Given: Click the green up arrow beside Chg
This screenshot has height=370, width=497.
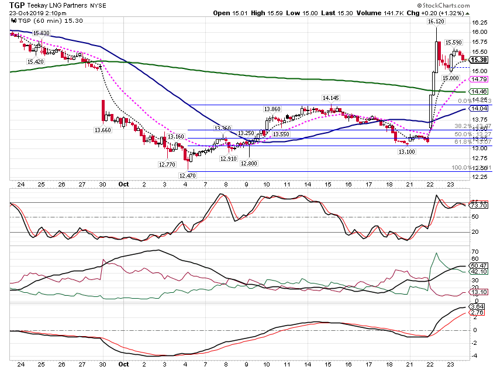Looking at the screenshot, I should tap(468, 13).
